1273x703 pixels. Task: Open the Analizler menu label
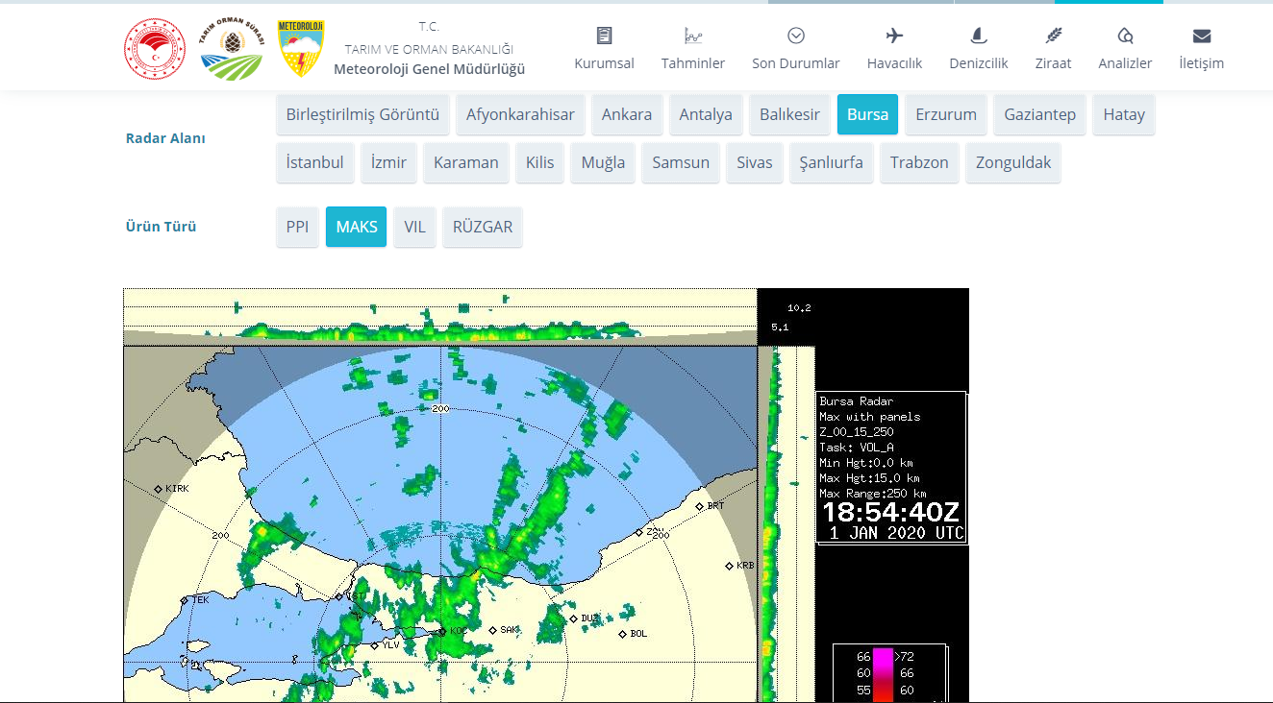coord(1125,63)
